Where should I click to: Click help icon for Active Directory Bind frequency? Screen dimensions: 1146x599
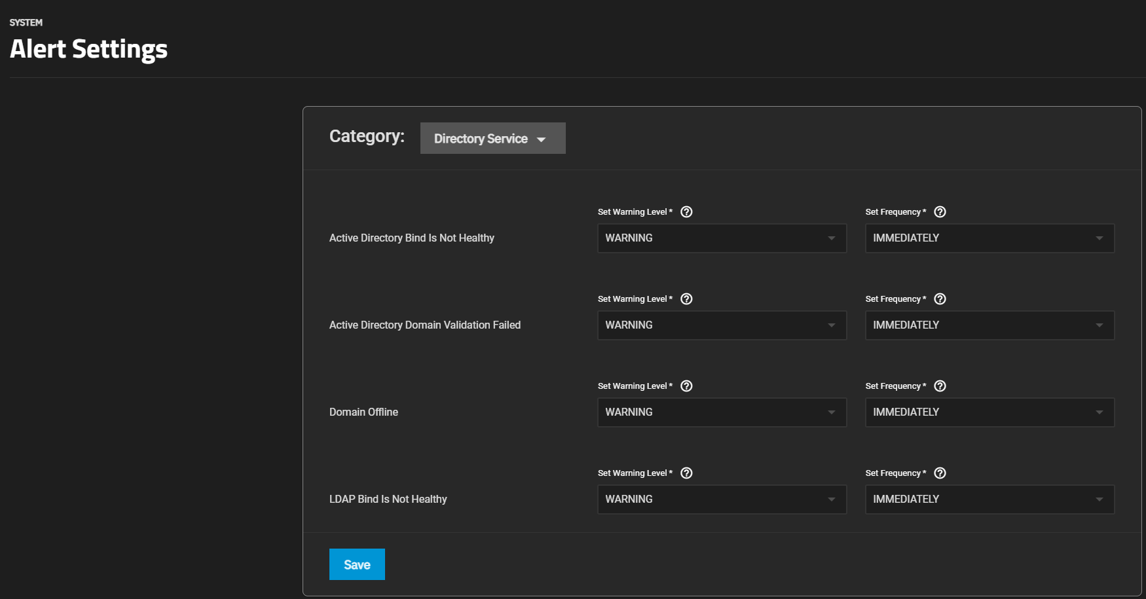tap(940, 212)
